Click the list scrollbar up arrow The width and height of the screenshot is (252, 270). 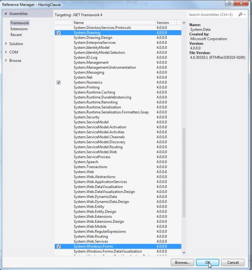pyautogui.click(x=184, y=23)
